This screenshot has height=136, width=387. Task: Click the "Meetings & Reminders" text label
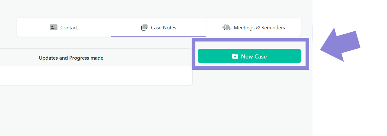point(259,28)
